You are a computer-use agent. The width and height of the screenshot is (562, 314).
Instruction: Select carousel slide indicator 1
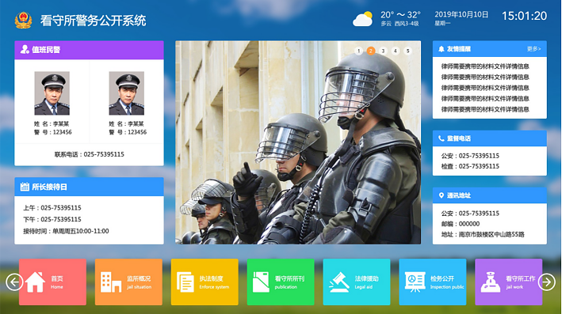(x=358, y=51)
